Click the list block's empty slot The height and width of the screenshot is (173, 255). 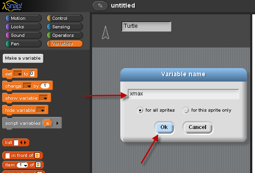click(x=16, y=143)
